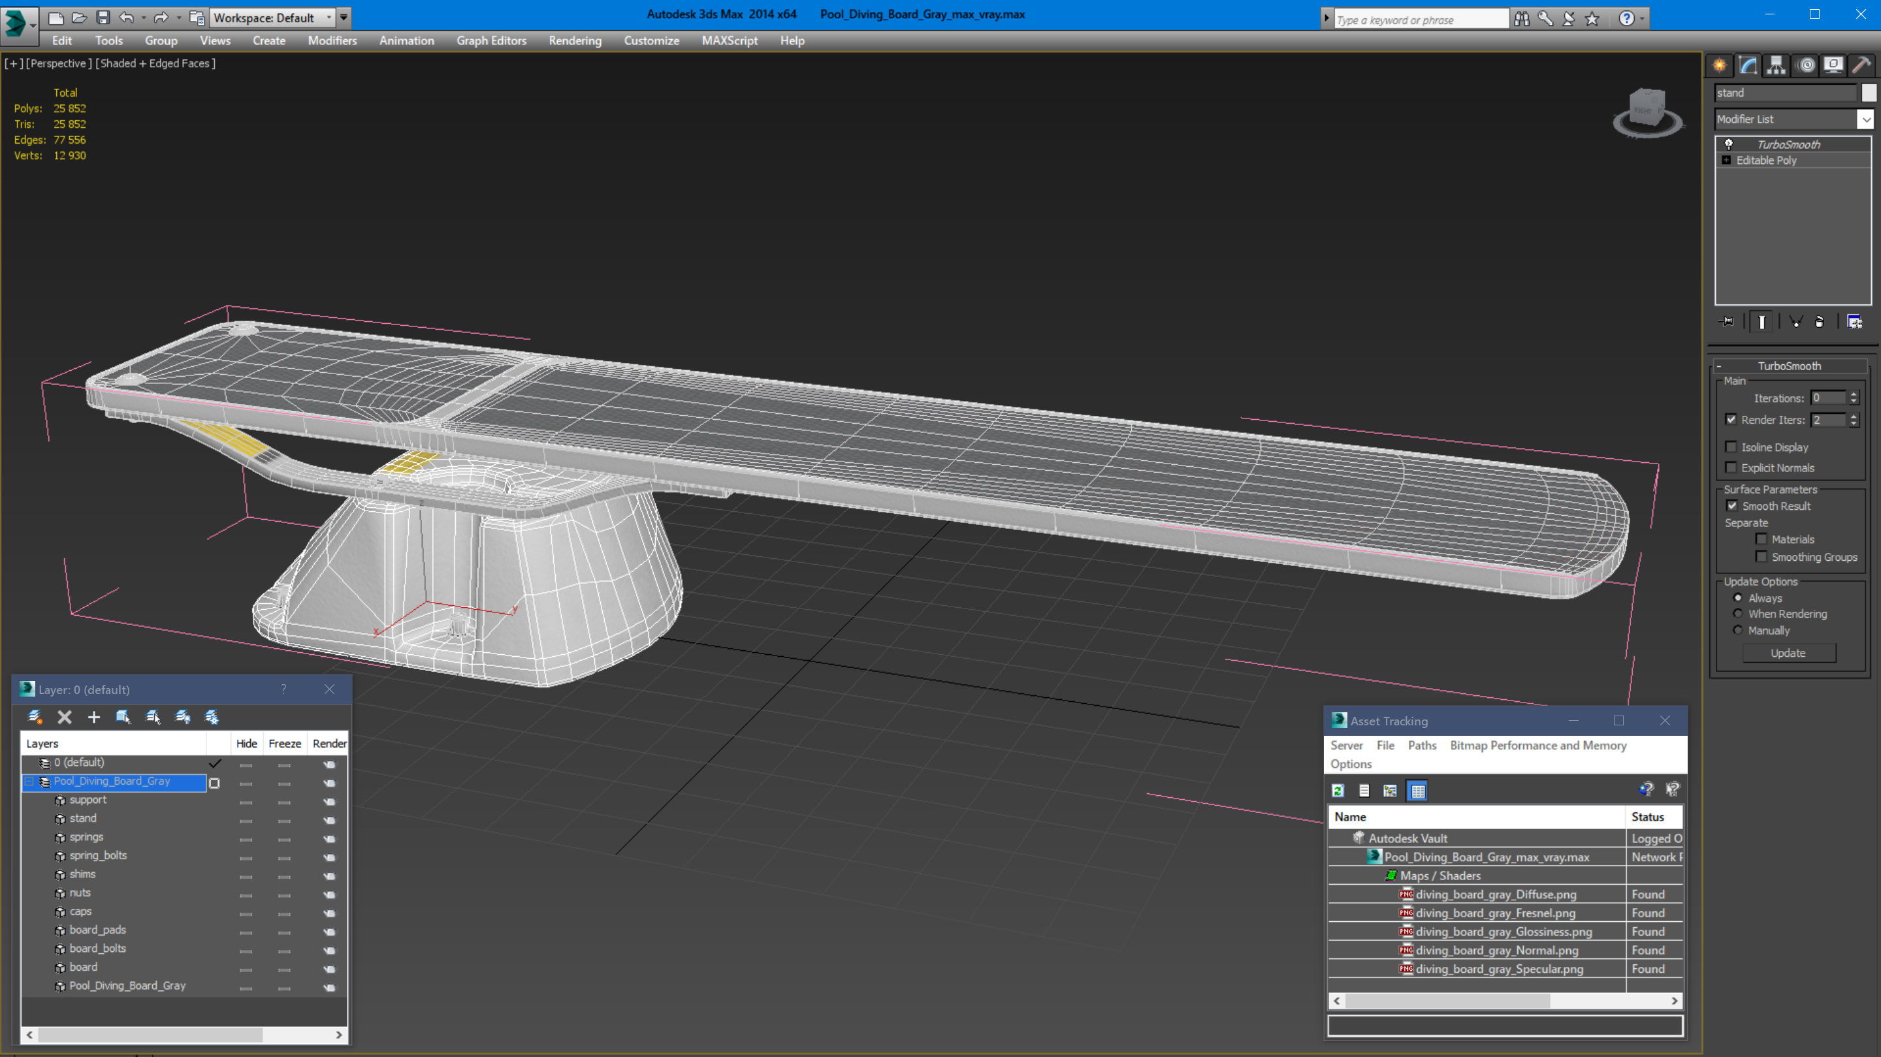Click the Save File floppy disk icon
1881x1057 pixels.
pyautogui.click(x=103, y=18)
